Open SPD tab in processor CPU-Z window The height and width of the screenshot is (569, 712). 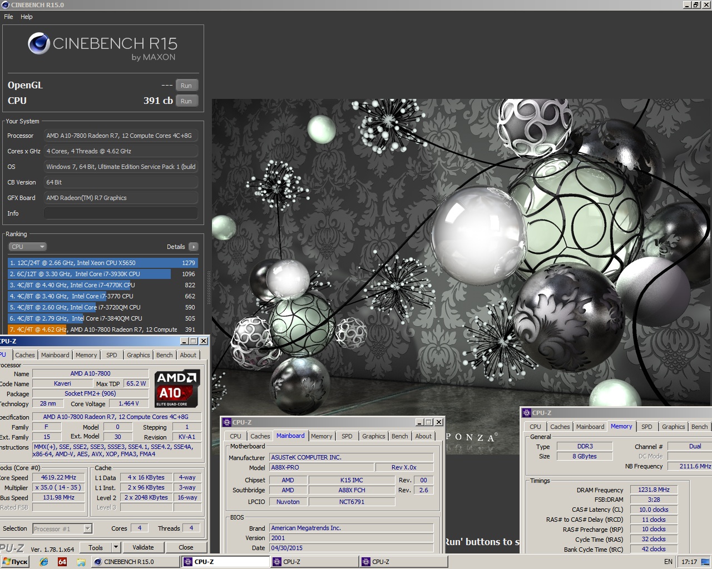click(112, 355)
